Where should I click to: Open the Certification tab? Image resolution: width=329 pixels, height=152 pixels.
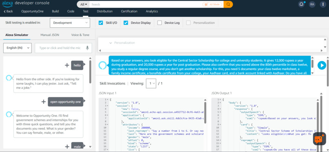pos(129,11)
